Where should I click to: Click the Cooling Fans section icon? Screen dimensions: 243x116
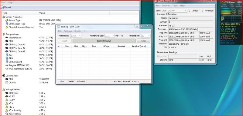click(x=4, y=76)
